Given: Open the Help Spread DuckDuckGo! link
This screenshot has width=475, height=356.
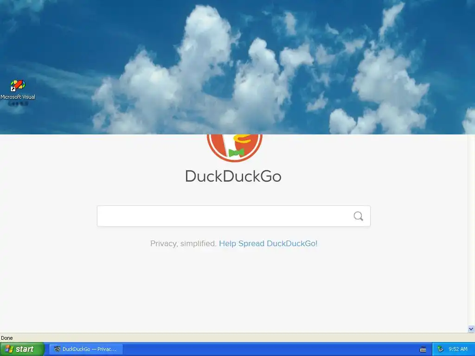Looking at the screenshot, I should coord(268,243).
